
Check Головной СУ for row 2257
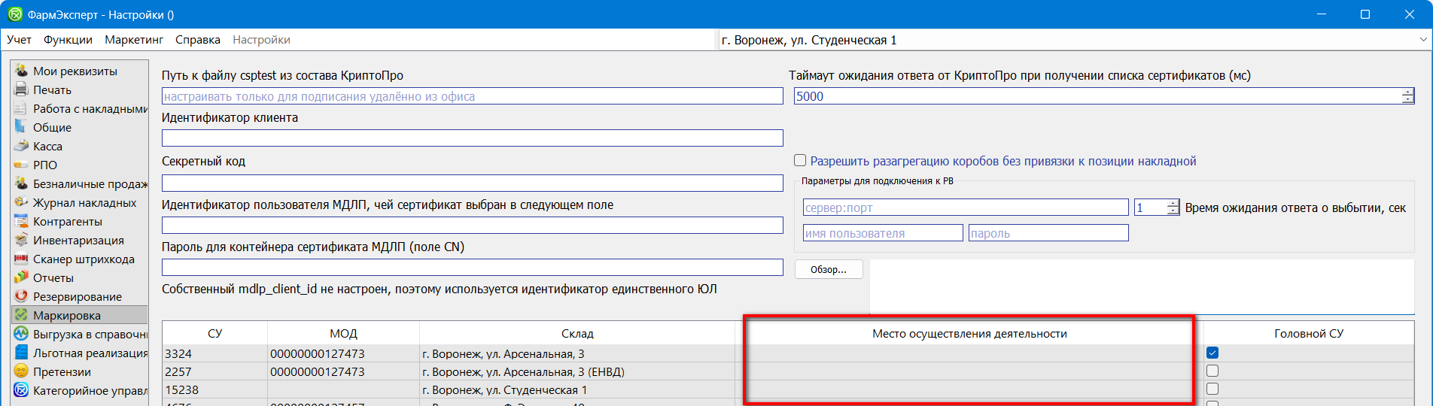pyautogui.click(x=1212, y=371)
